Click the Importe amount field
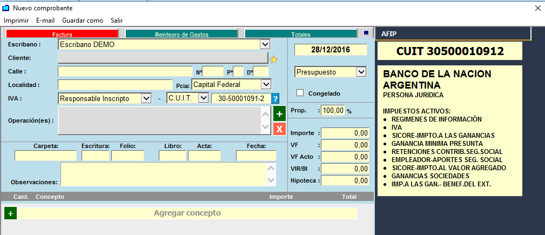 pyautogui.click(x=345, y=133)
